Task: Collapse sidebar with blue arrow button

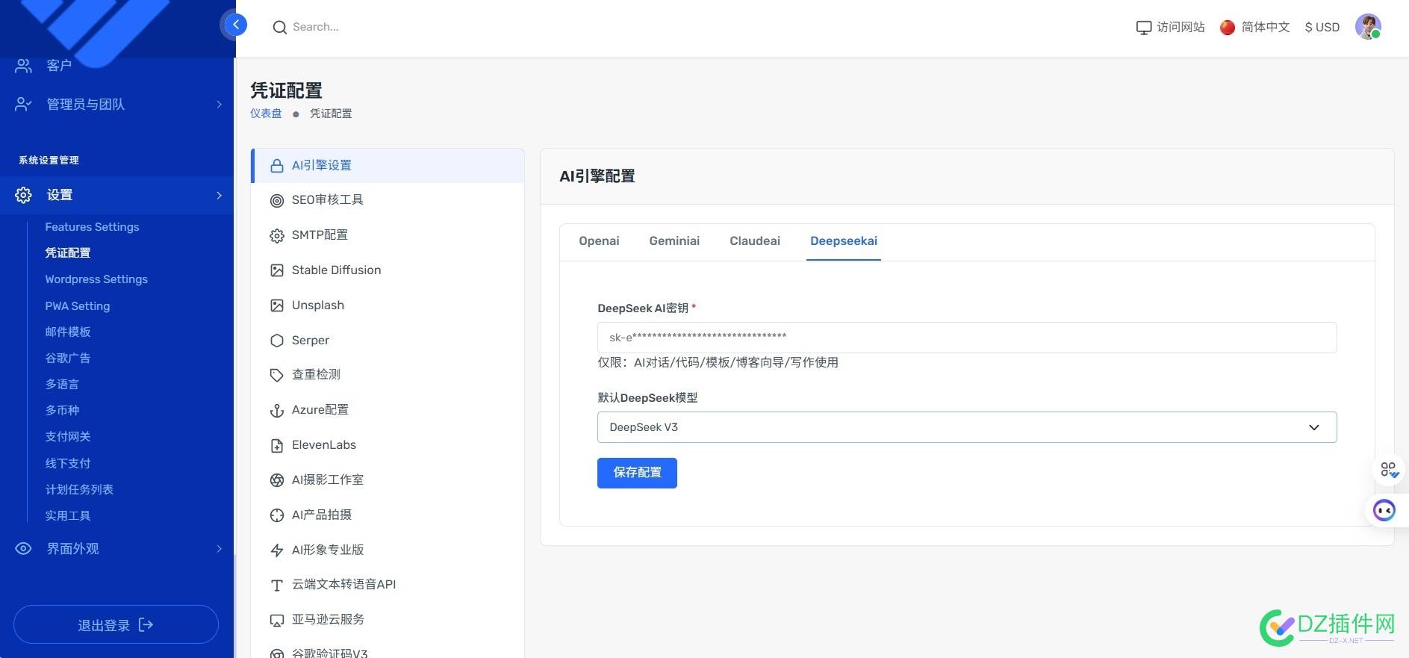Action: coord(235,25)
